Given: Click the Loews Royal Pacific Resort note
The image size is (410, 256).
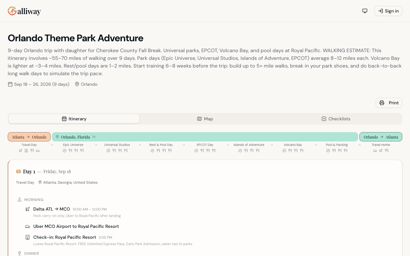Looking at the screenshot, I should 113,244.
